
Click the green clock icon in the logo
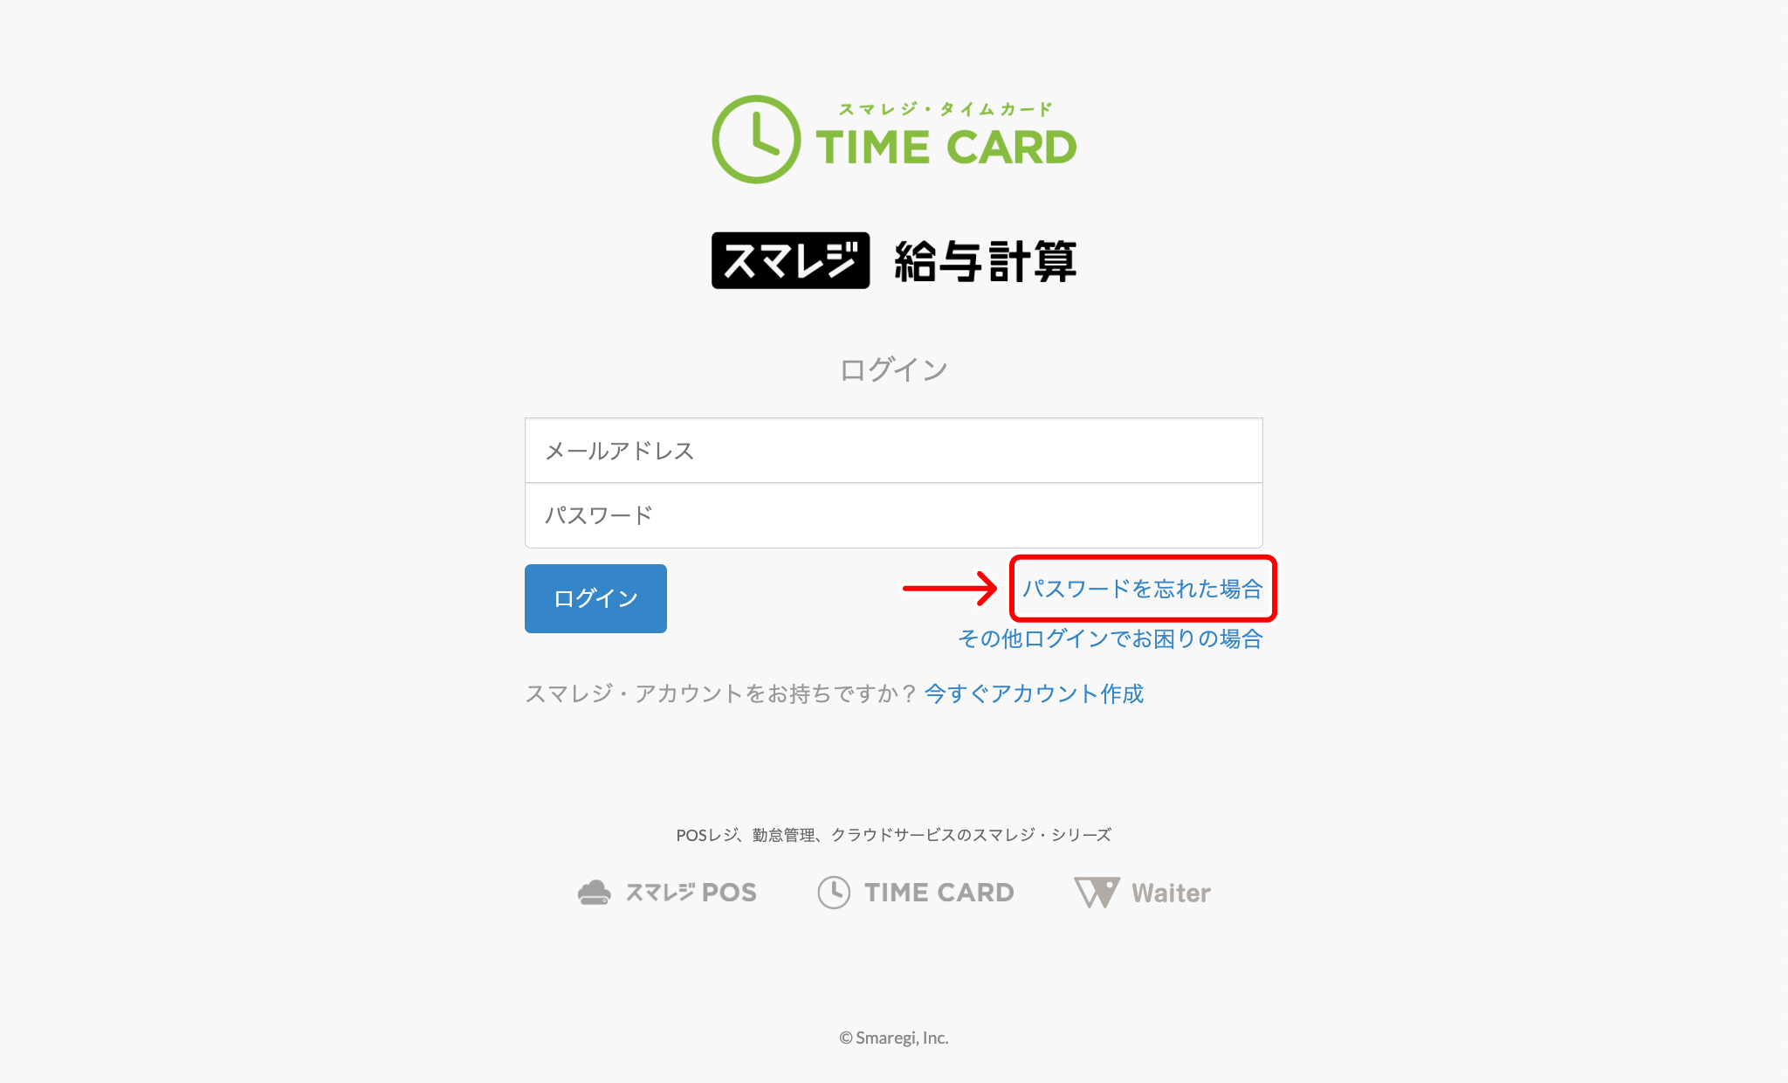(x=756, y=140)
